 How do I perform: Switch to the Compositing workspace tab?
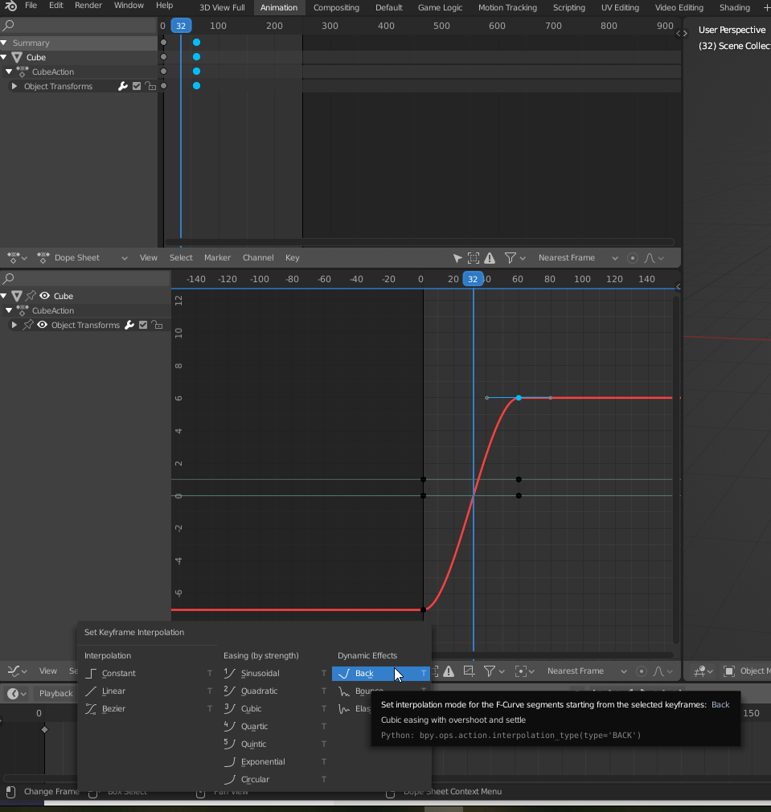coord(336,7)
